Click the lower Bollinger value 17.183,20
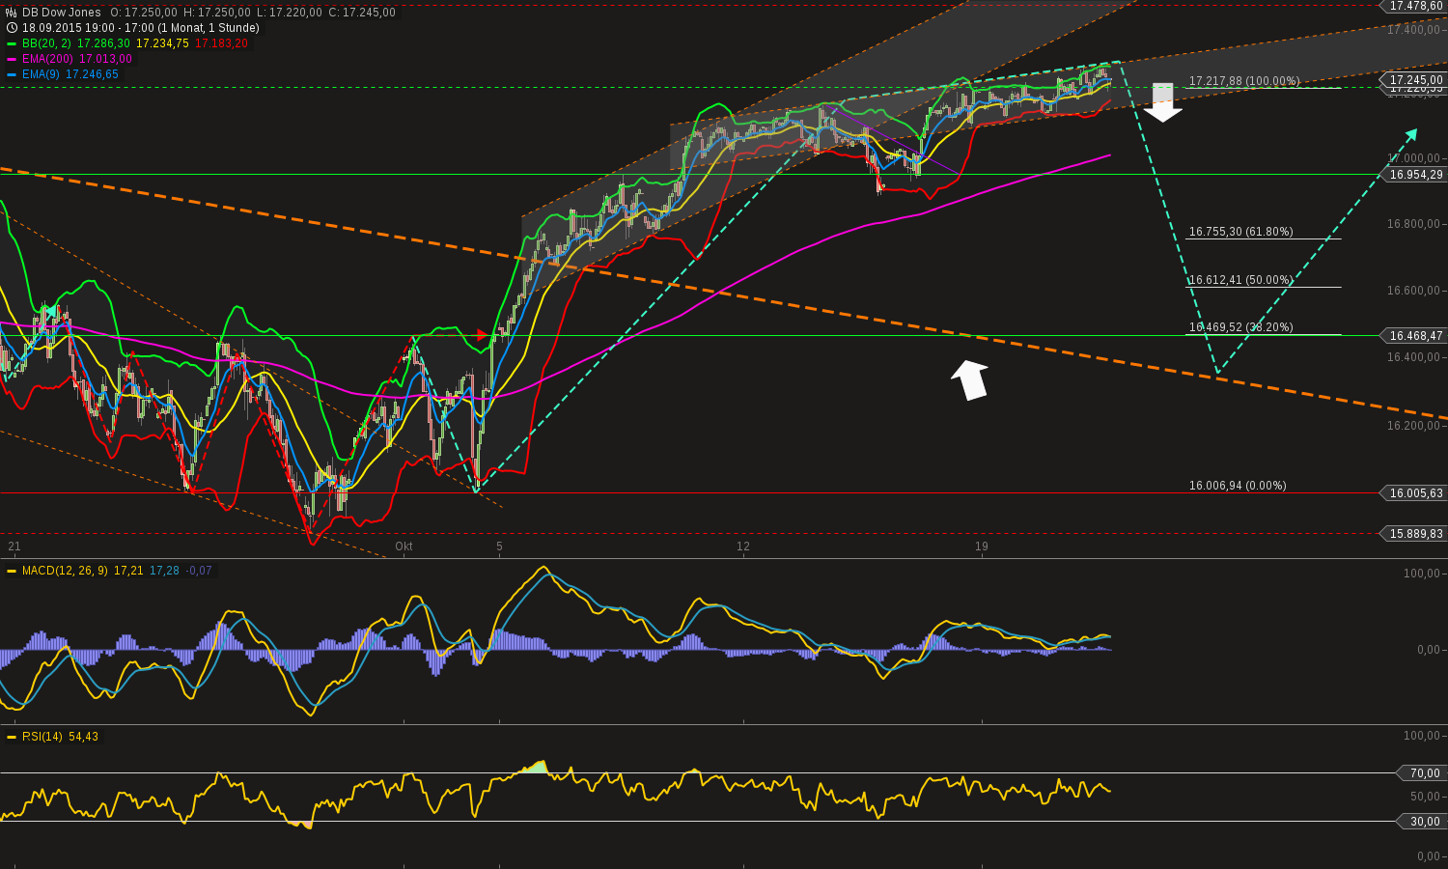The height and width of the screenshot is (869, 1448). point(221,43)
